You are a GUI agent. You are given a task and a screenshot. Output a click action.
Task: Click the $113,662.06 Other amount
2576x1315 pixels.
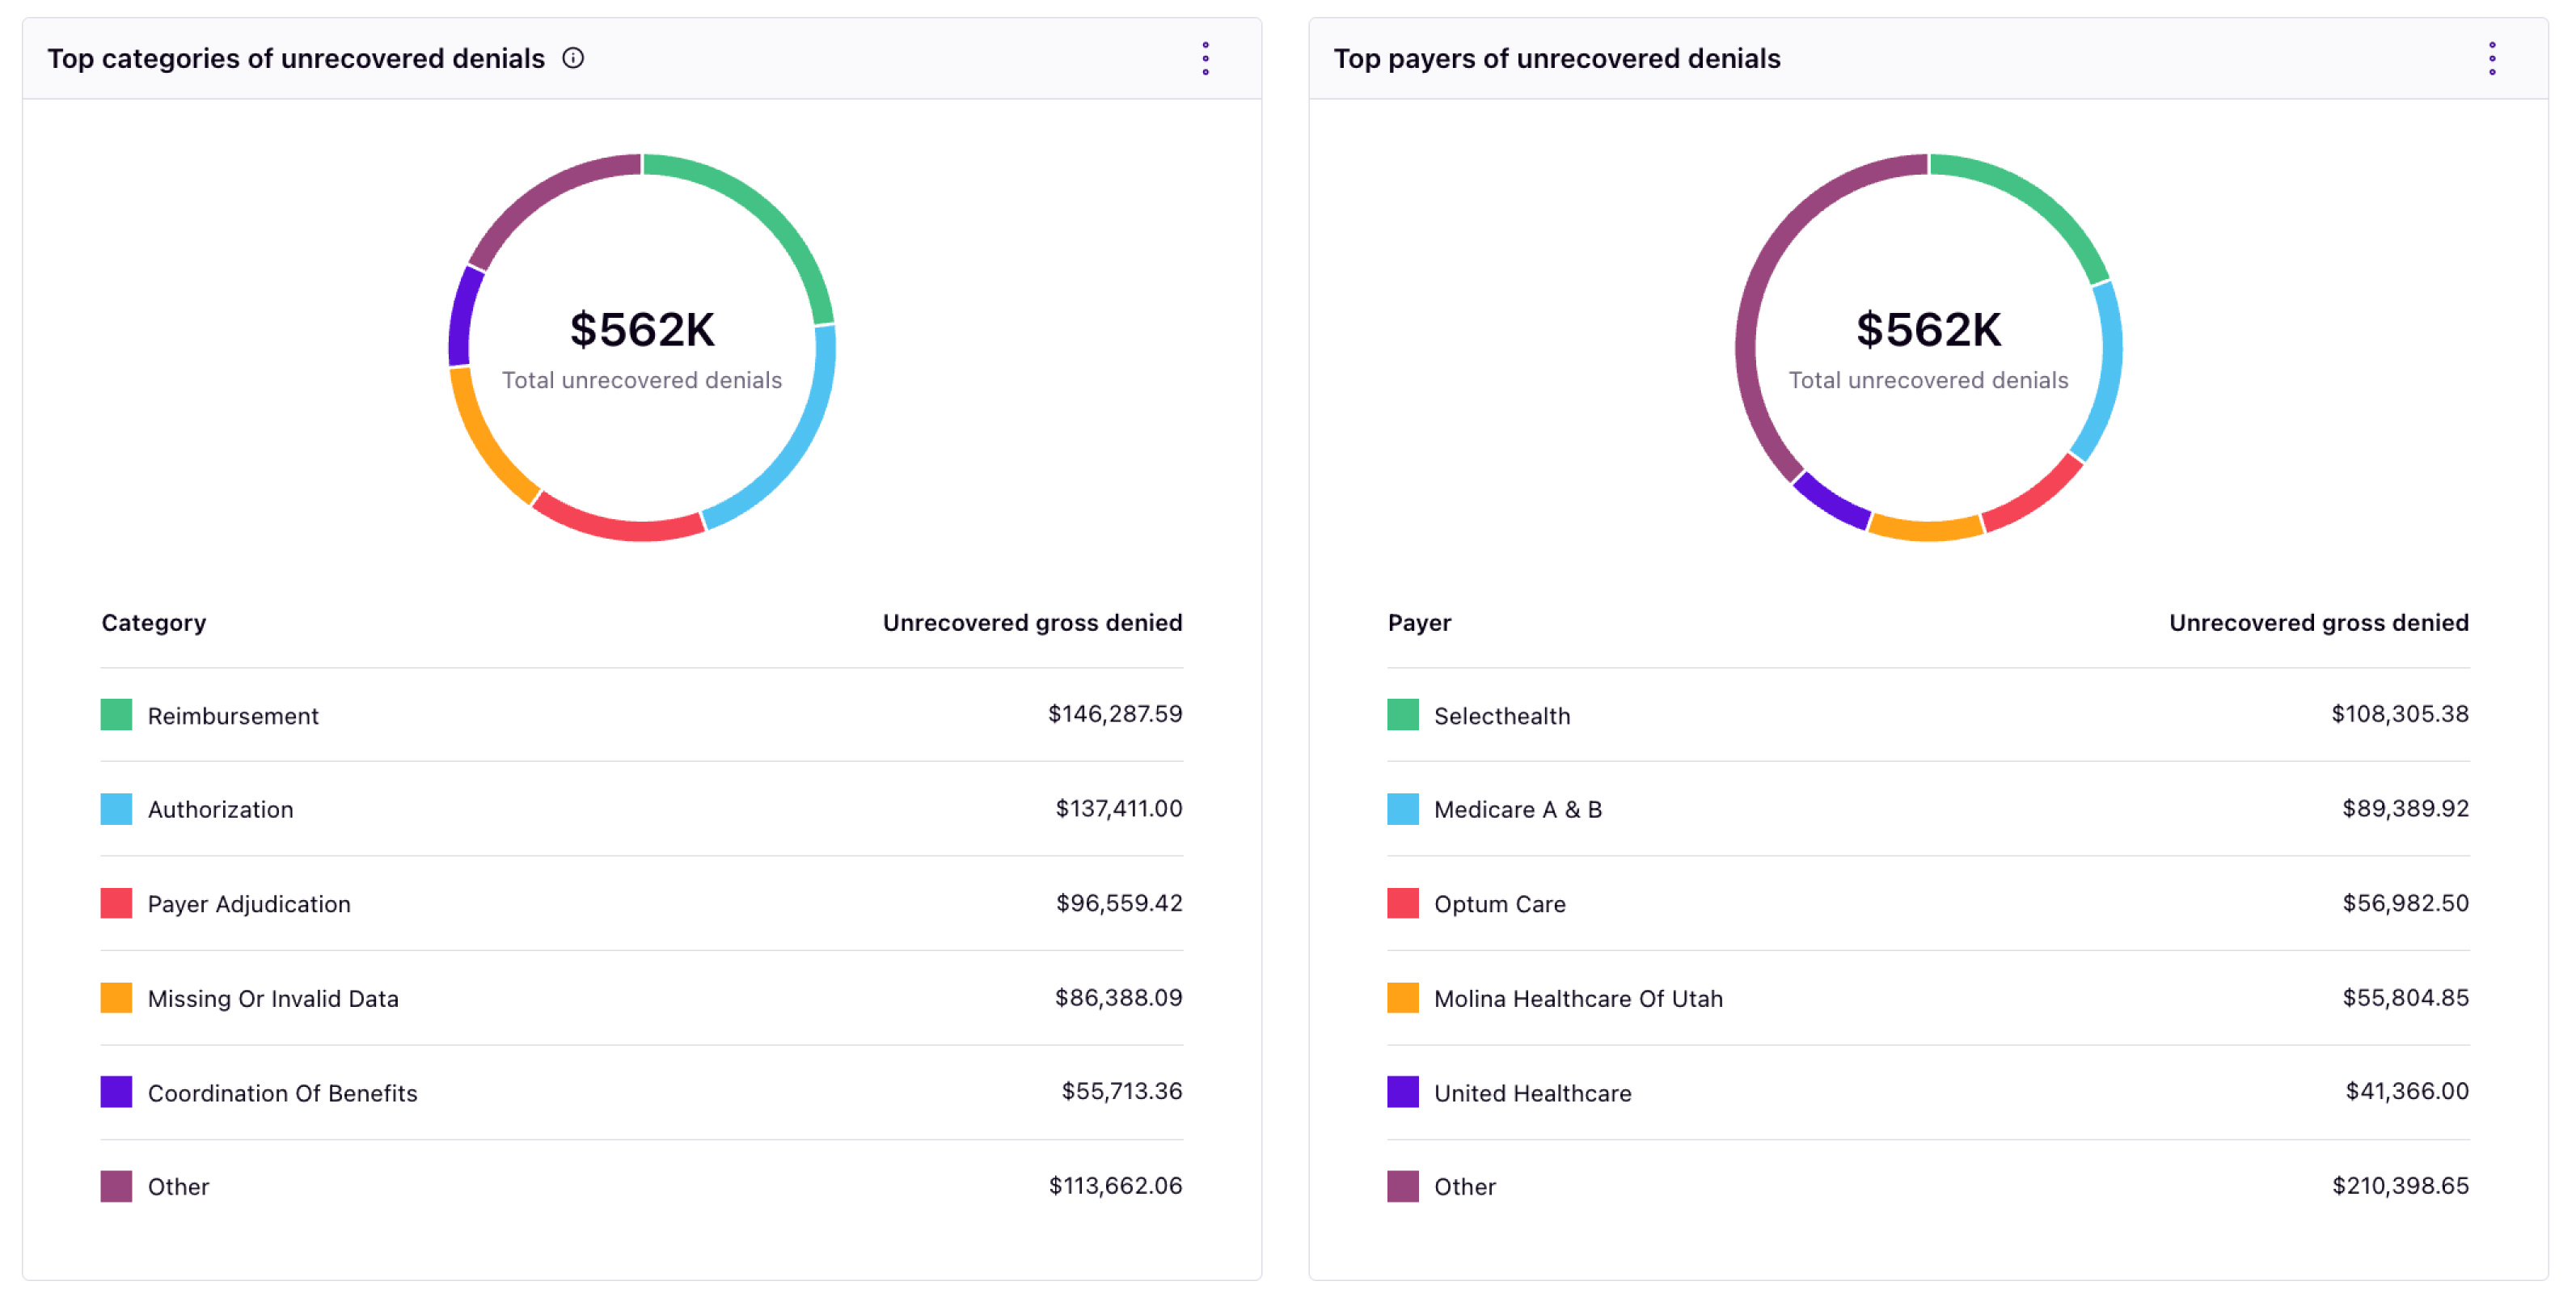click(x=1116, y=1186)
